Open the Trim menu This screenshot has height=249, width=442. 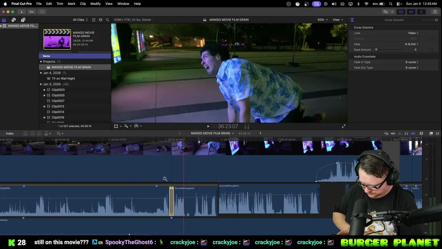60,4
